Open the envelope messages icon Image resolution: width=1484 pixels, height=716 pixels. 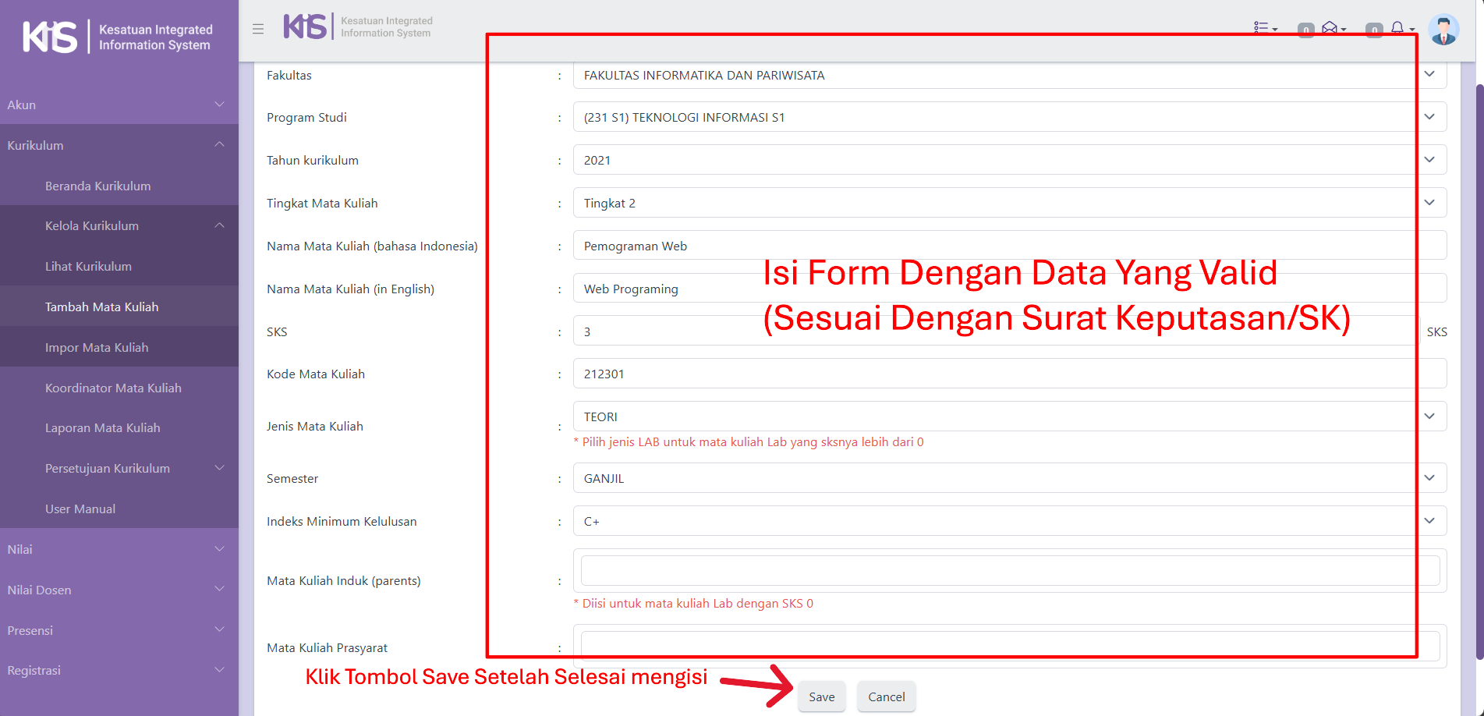pyautogui.click(x=1330, y=28)
